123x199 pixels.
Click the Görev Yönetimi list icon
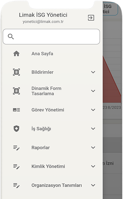tap(17, 110)
